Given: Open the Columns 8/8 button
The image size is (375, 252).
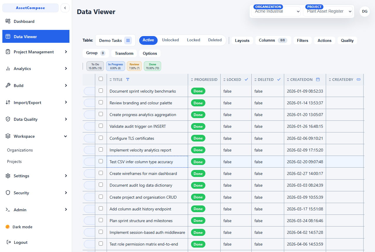Looking at the screenshot, I should click(x=273, y=40).
